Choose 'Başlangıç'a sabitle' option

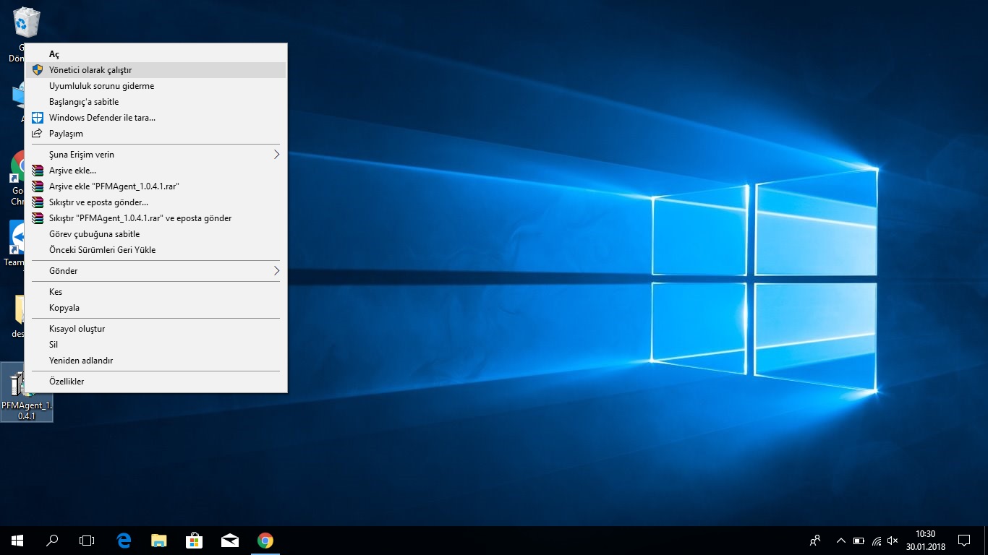click(x=156, y=102)
